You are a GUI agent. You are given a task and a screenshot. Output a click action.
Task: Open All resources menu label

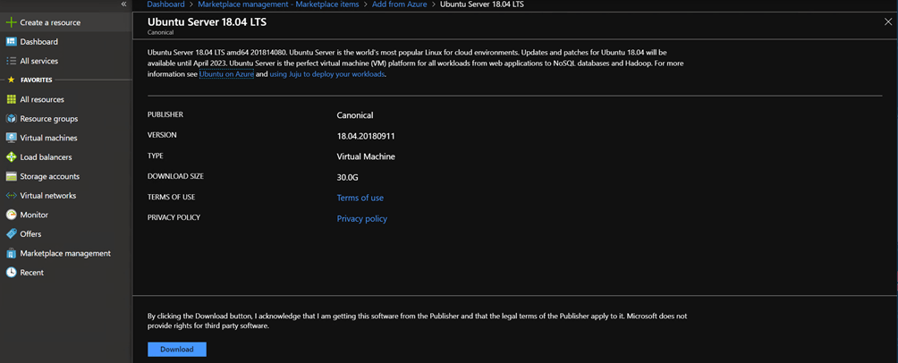[x=42, y=99]
